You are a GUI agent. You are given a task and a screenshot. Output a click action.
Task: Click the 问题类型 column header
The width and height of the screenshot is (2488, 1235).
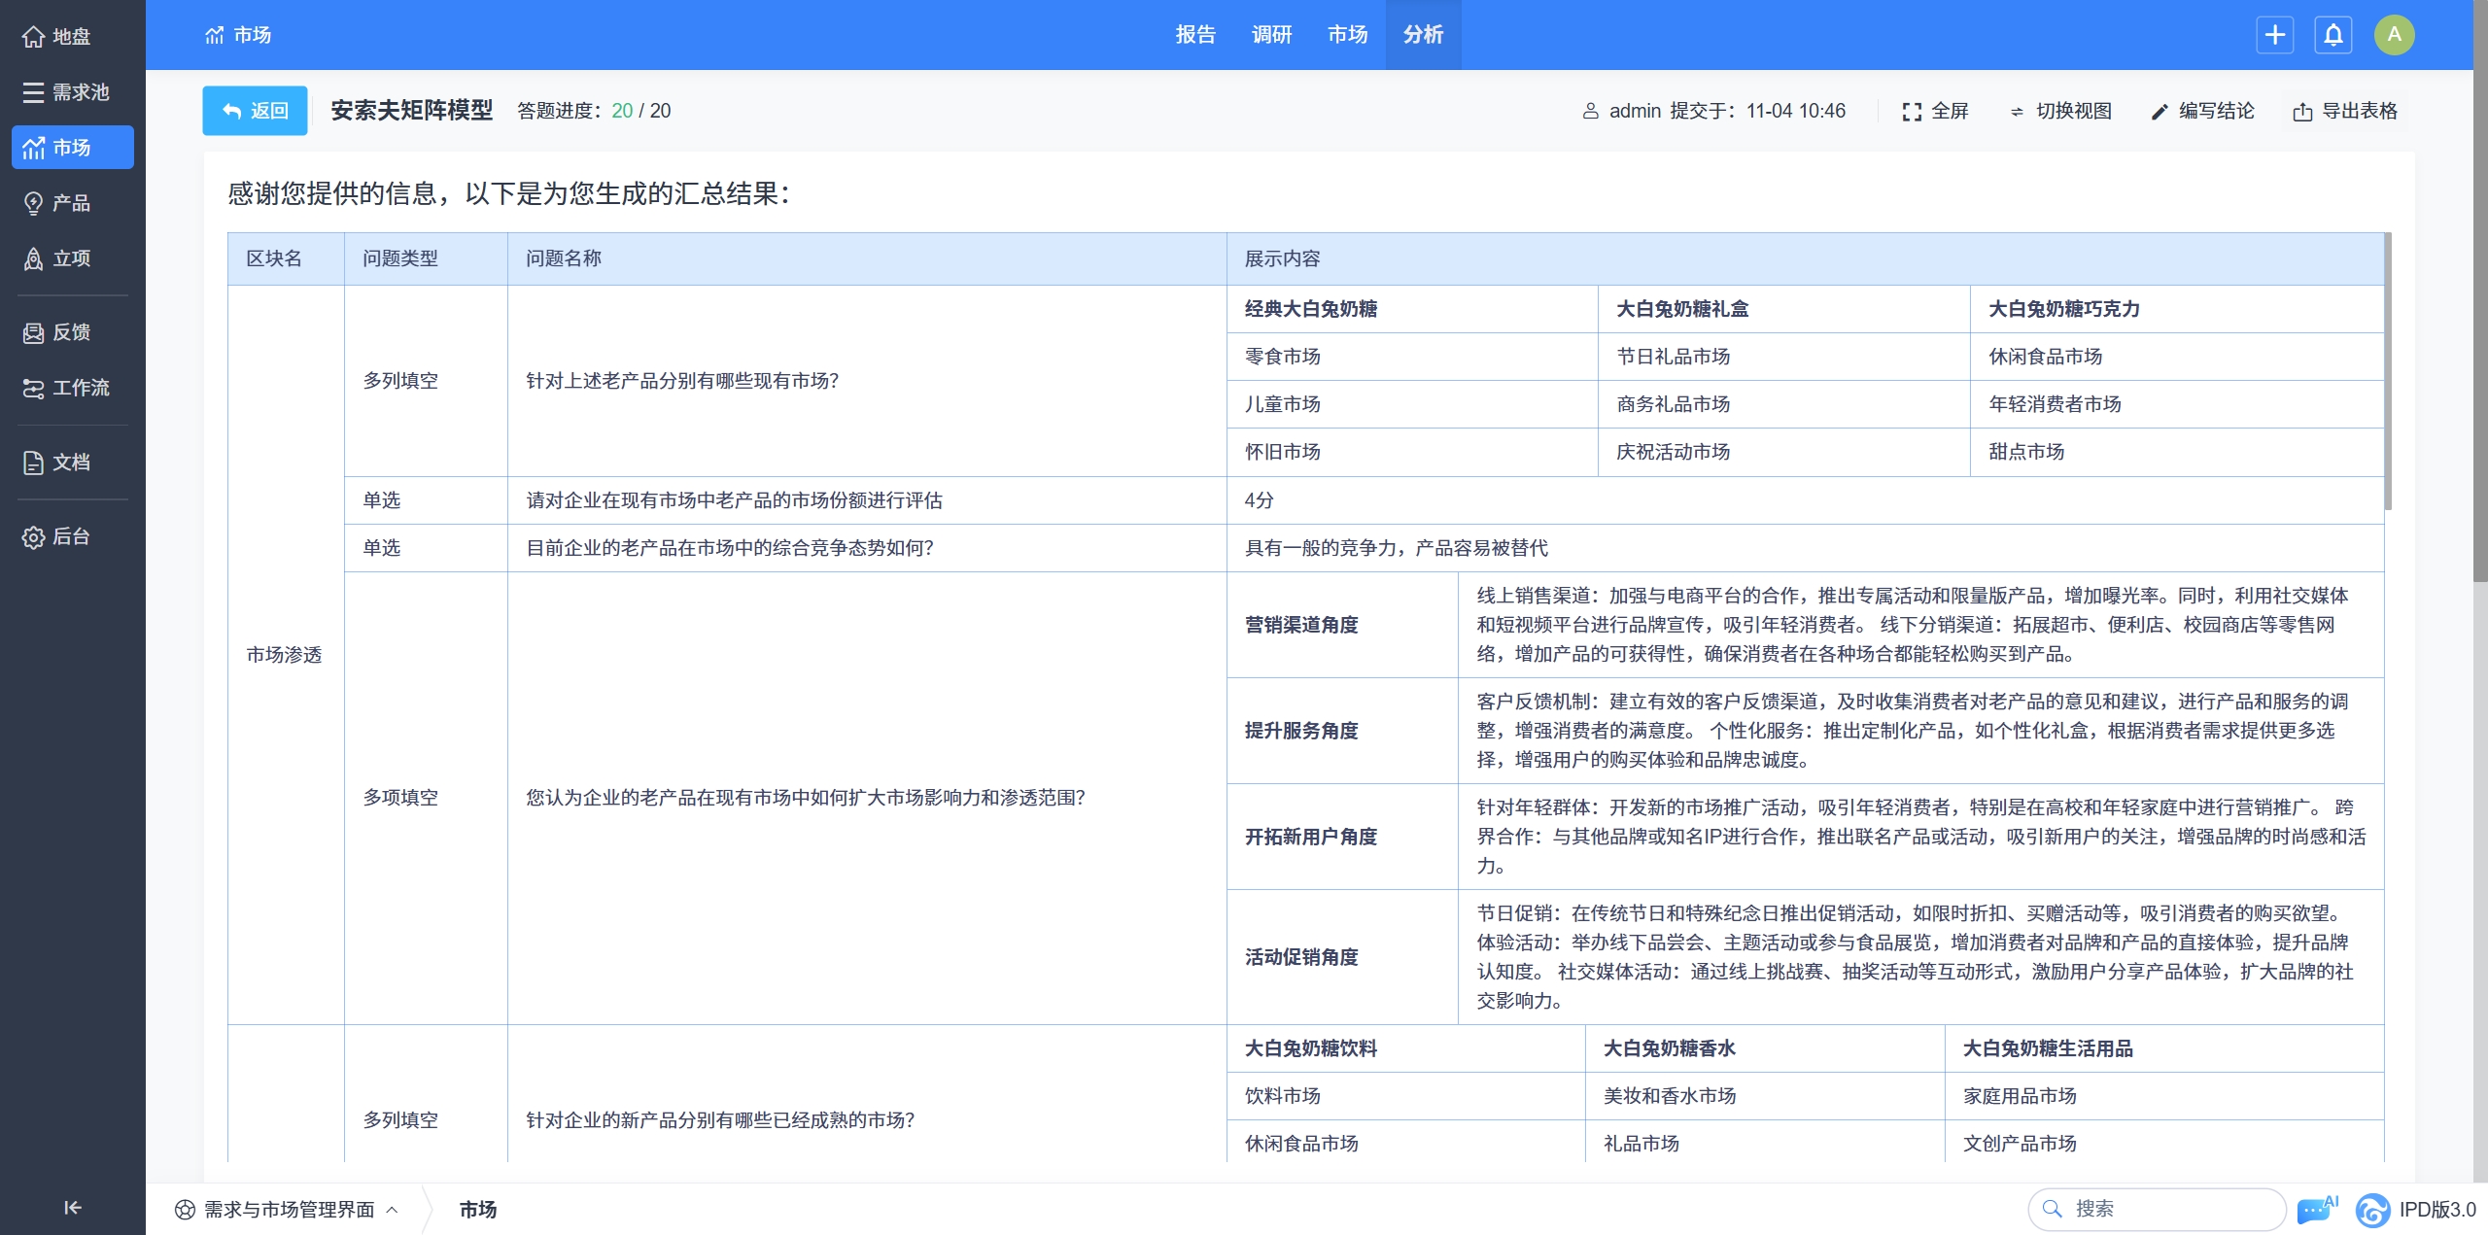[x=426, y=258]
